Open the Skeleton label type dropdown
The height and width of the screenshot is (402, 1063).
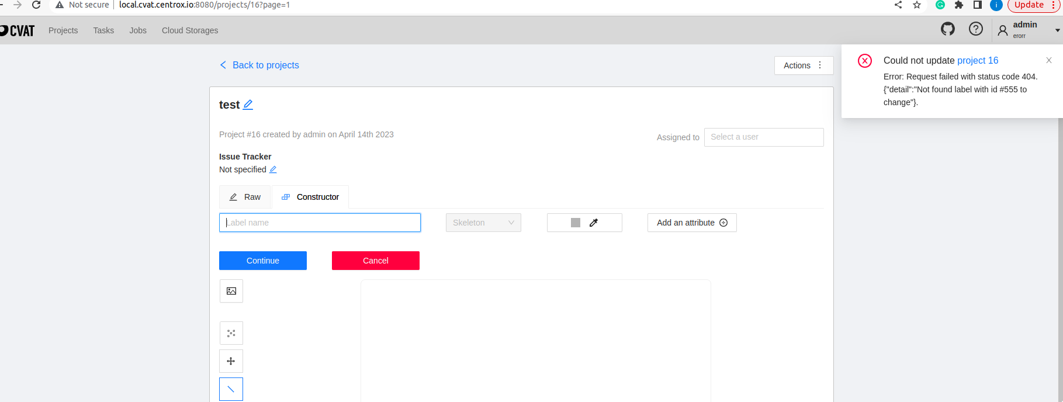(483, 223)
